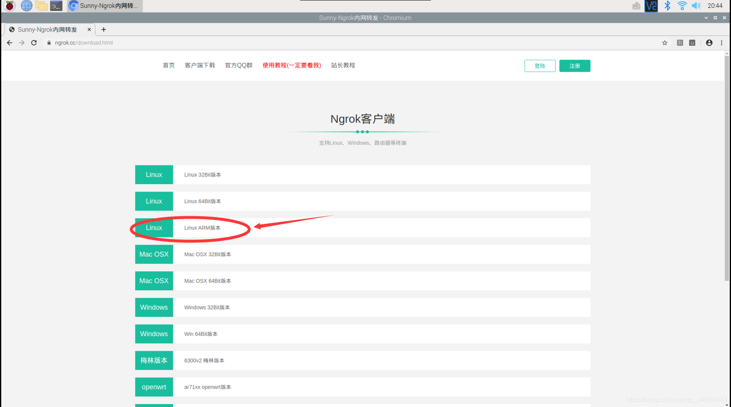Open the Bluetooth tray menu
The height and width of the screenshot is (407, 731).
(x=667, y=6)
